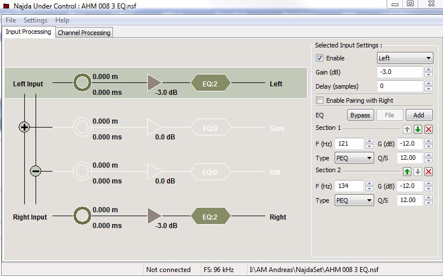The height and width of the screenshot is (276, 443).
Task: Select the Diff channel gain triangle
Action: coord(155,171)
